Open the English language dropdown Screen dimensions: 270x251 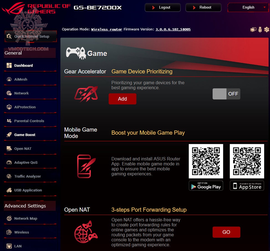(x=248, y=7)
